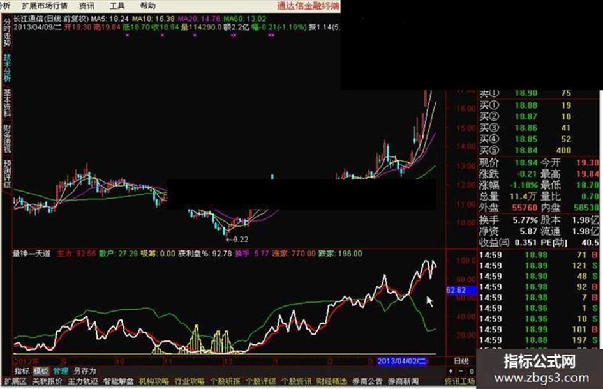Open the 主力轨迹 tab
The height and width of the screenshot is (389, 603).
point(83,381)
